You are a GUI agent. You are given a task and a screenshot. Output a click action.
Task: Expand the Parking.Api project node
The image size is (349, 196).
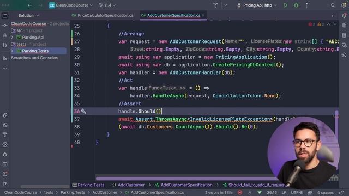click(x=12, y=38)
